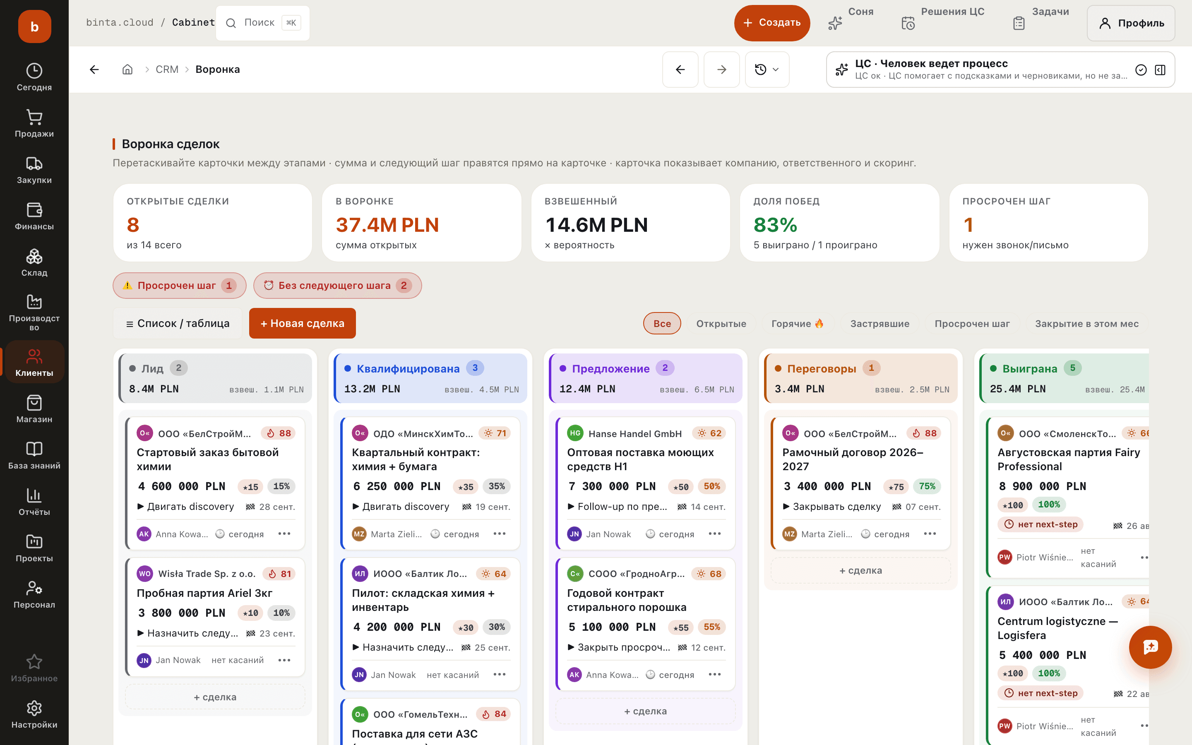1192x745 pixels.
Task: Open the history dropdown with clock icon
Action: 767,70
